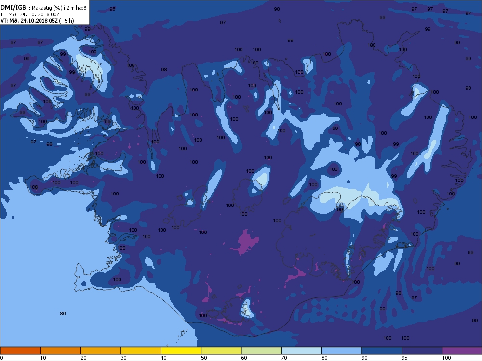Click the sky blue 80–90 legend block

pos(342,350)
